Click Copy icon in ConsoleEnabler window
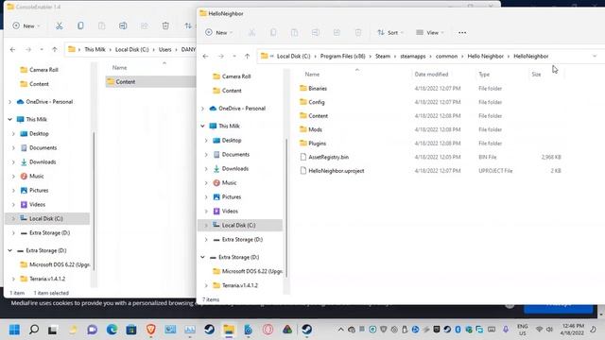 point(80,25)
